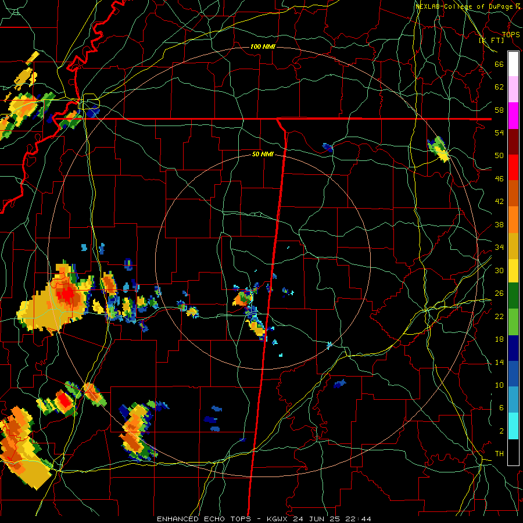Click the 'ENHANCED ECHO TOPS' caption text

(204, 519)
